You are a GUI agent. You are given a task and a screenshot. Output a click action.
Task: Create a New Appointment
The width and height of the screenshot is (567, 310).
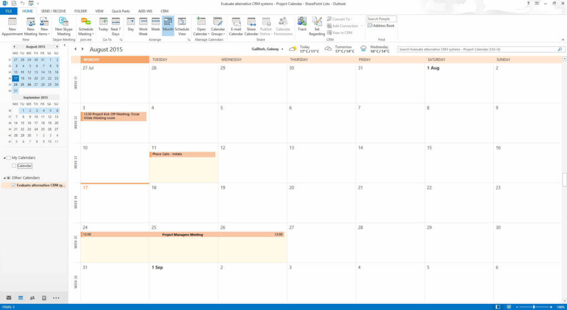click(12, 25)
